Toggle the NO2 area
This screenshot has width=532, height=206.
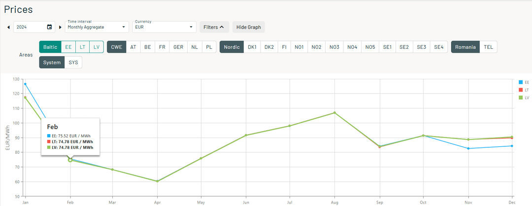click(317, 47)
